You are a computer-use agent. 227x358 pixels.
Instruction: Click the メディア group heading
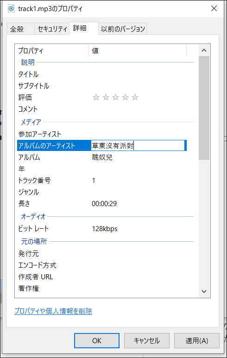tap(31, 122)
